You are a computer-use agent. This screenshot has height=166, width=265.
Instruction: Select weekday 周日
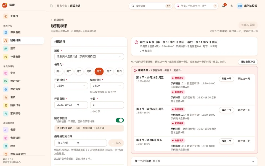(119, 71)
